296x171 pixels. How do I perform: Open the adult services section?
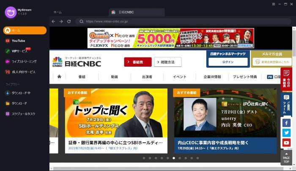point(20,72)
